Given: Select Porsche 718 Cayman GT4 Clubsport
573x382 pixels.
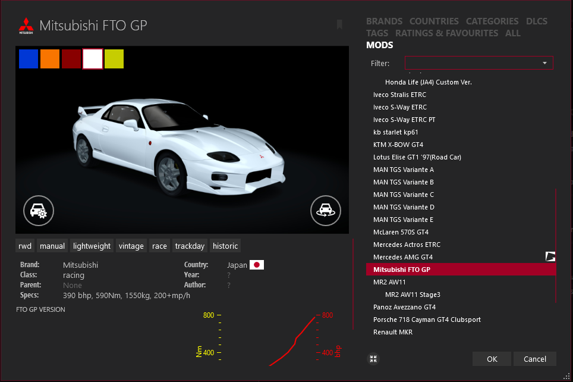Looking at the screenshot, I should pyautogui.click(x=427, y=320).
